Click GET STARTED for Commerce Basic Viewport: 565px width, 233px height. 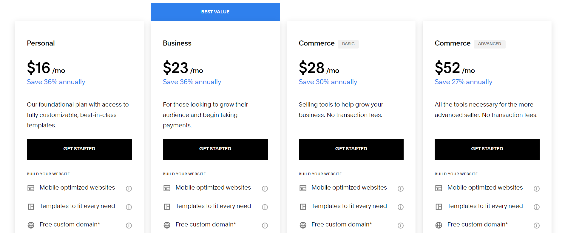pos(351,149)
